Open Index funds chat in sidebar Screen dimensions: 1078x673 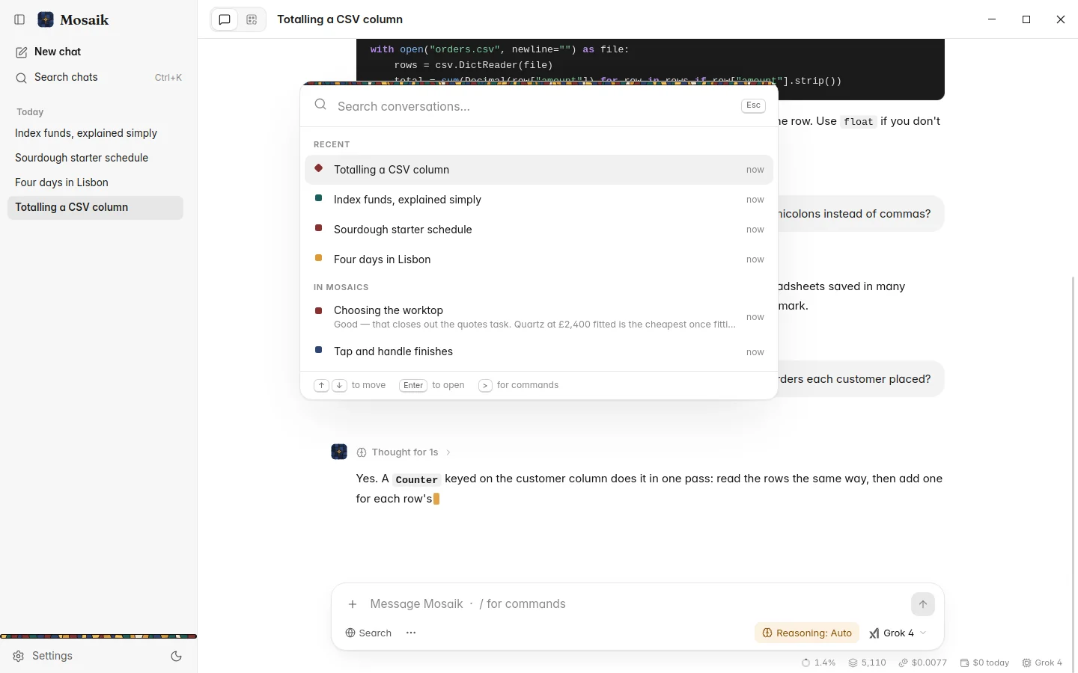95,133
